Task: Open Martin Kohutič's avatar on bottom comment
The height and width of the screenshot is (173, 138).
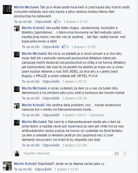Action: [x=7, y=166]
